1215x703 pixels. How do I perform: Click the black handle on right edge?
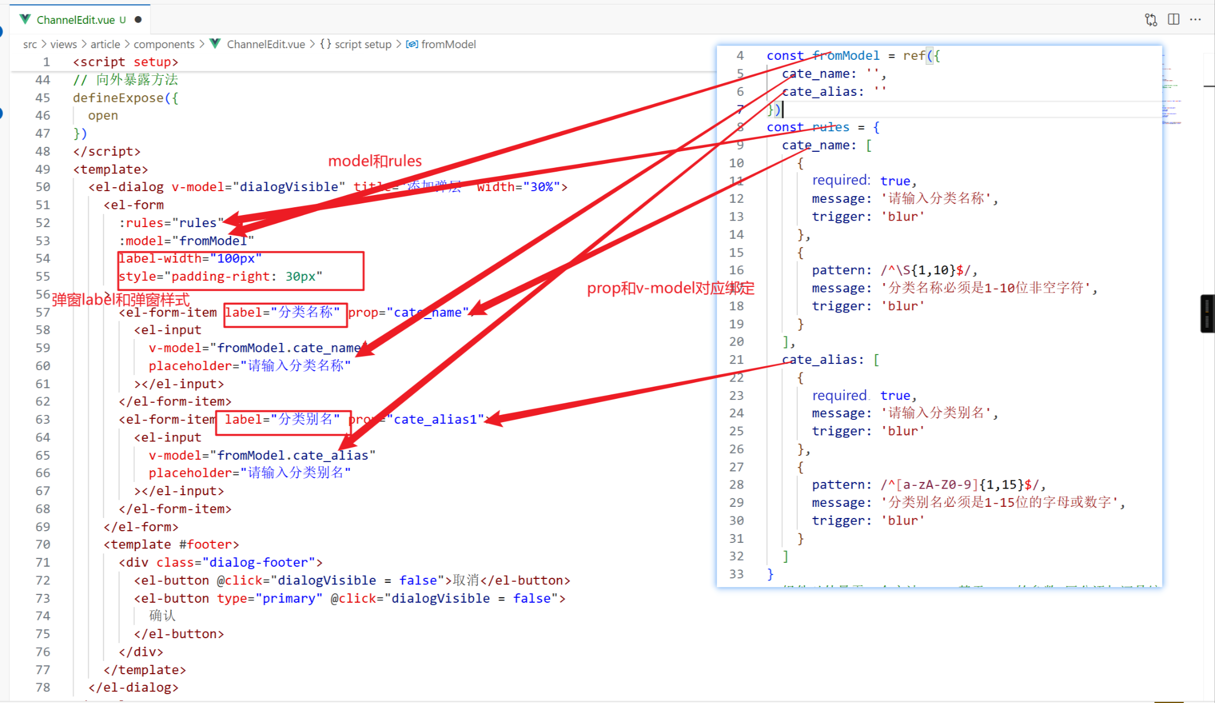click(1207, 314)
